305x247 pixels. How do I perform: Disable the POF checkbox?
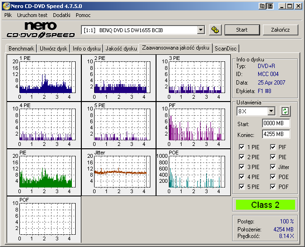coord(273,187)
